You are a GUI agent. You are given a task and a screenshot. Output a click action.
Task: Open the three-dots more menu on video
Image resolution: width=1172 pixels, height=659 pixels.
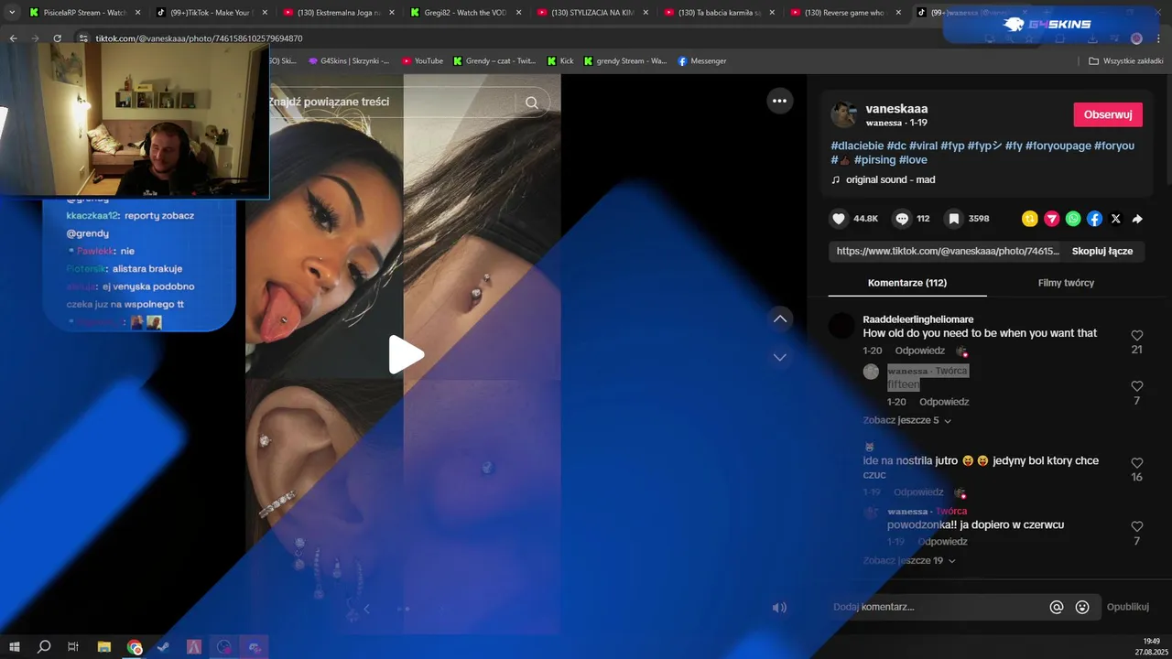point(779,101)
